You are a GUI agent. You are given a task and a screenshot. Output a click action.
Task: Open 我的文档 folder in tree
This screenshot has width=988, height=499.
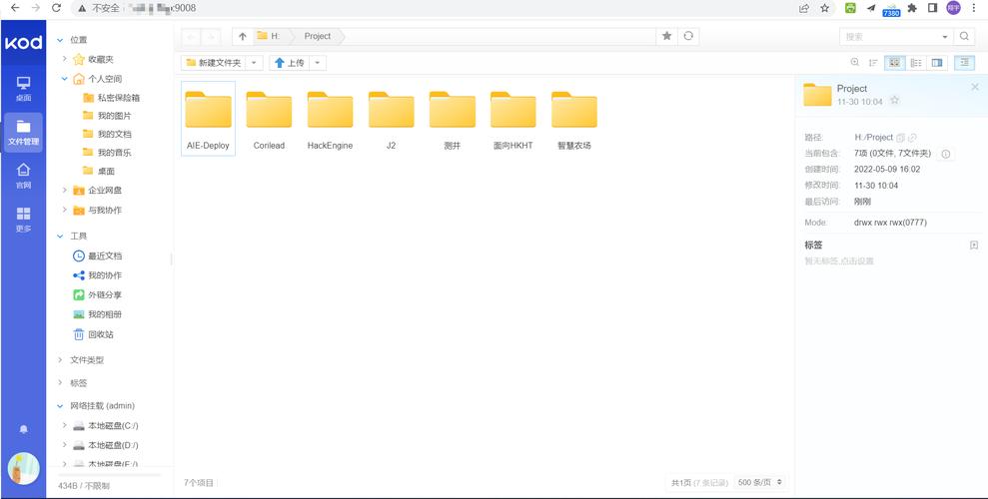[x=107, y=134]
